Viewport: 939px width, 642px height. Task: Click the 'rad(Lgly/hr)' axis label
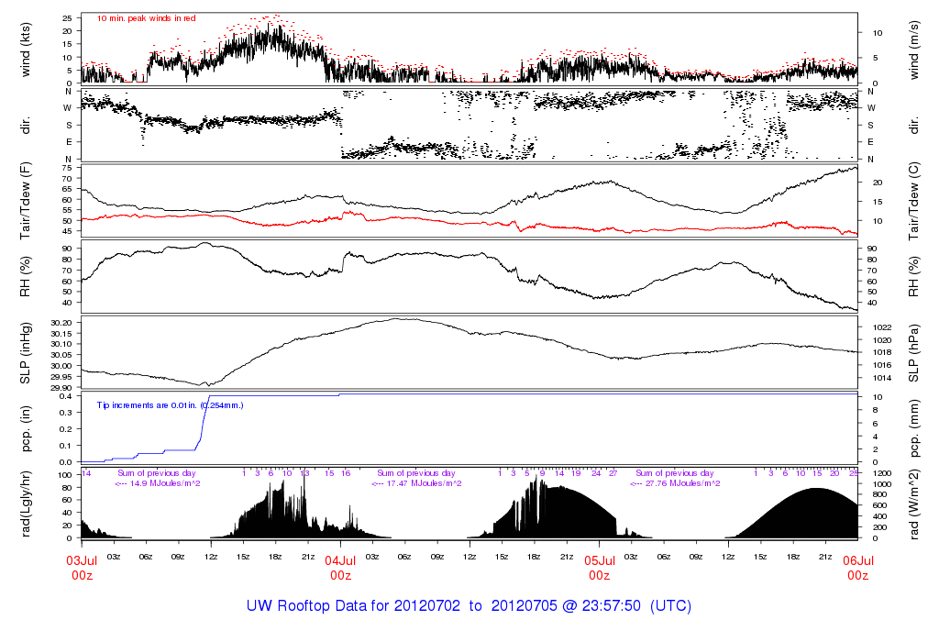coord(25,504)
